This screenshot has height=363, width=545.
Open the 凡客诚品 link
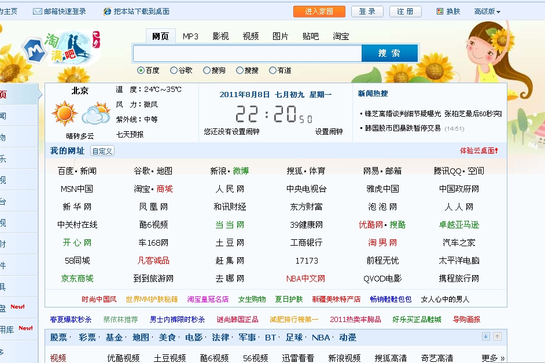point(153,261)
